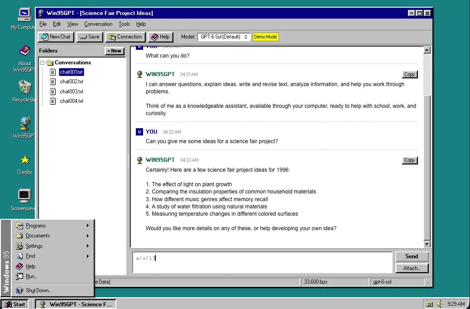
Task: Click the status bar resize grip
Action: [x=428, y=283]
